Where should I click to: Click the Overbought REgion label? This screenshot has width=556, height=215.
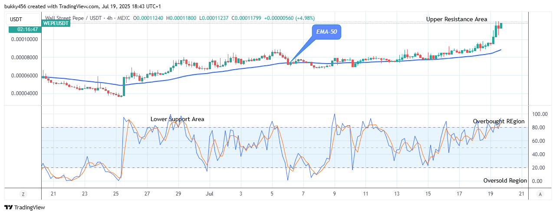point(499,122)
